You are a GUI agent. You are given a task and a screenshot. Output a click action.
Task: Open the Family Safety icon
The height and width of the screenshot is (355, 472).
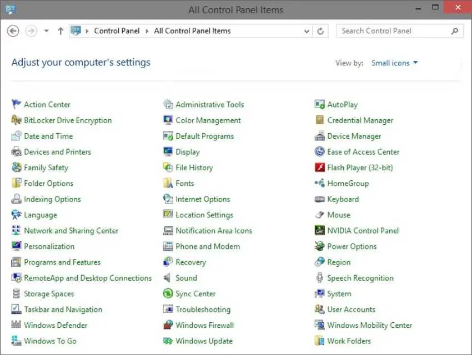coord(16,168)
